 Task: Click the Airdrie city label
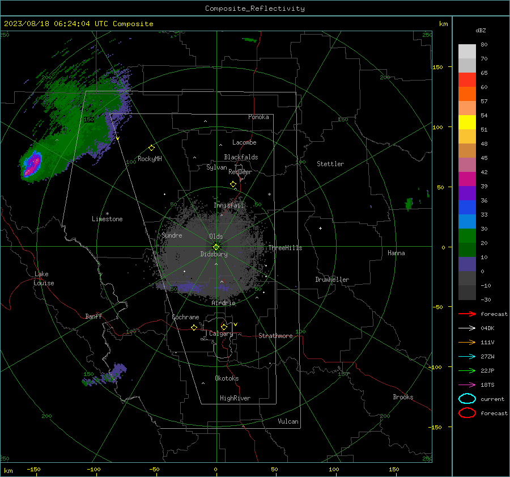tap(223, 303)
